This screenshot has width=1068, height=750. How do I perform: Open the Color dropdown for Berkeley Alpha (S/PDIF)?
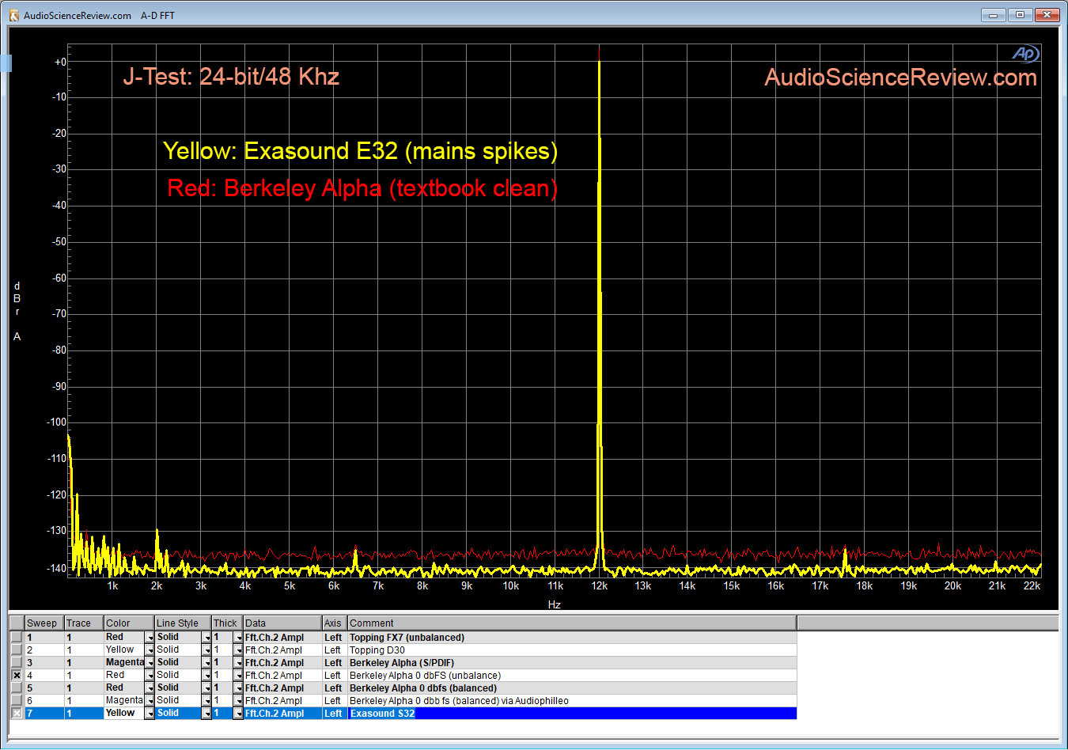150,663
